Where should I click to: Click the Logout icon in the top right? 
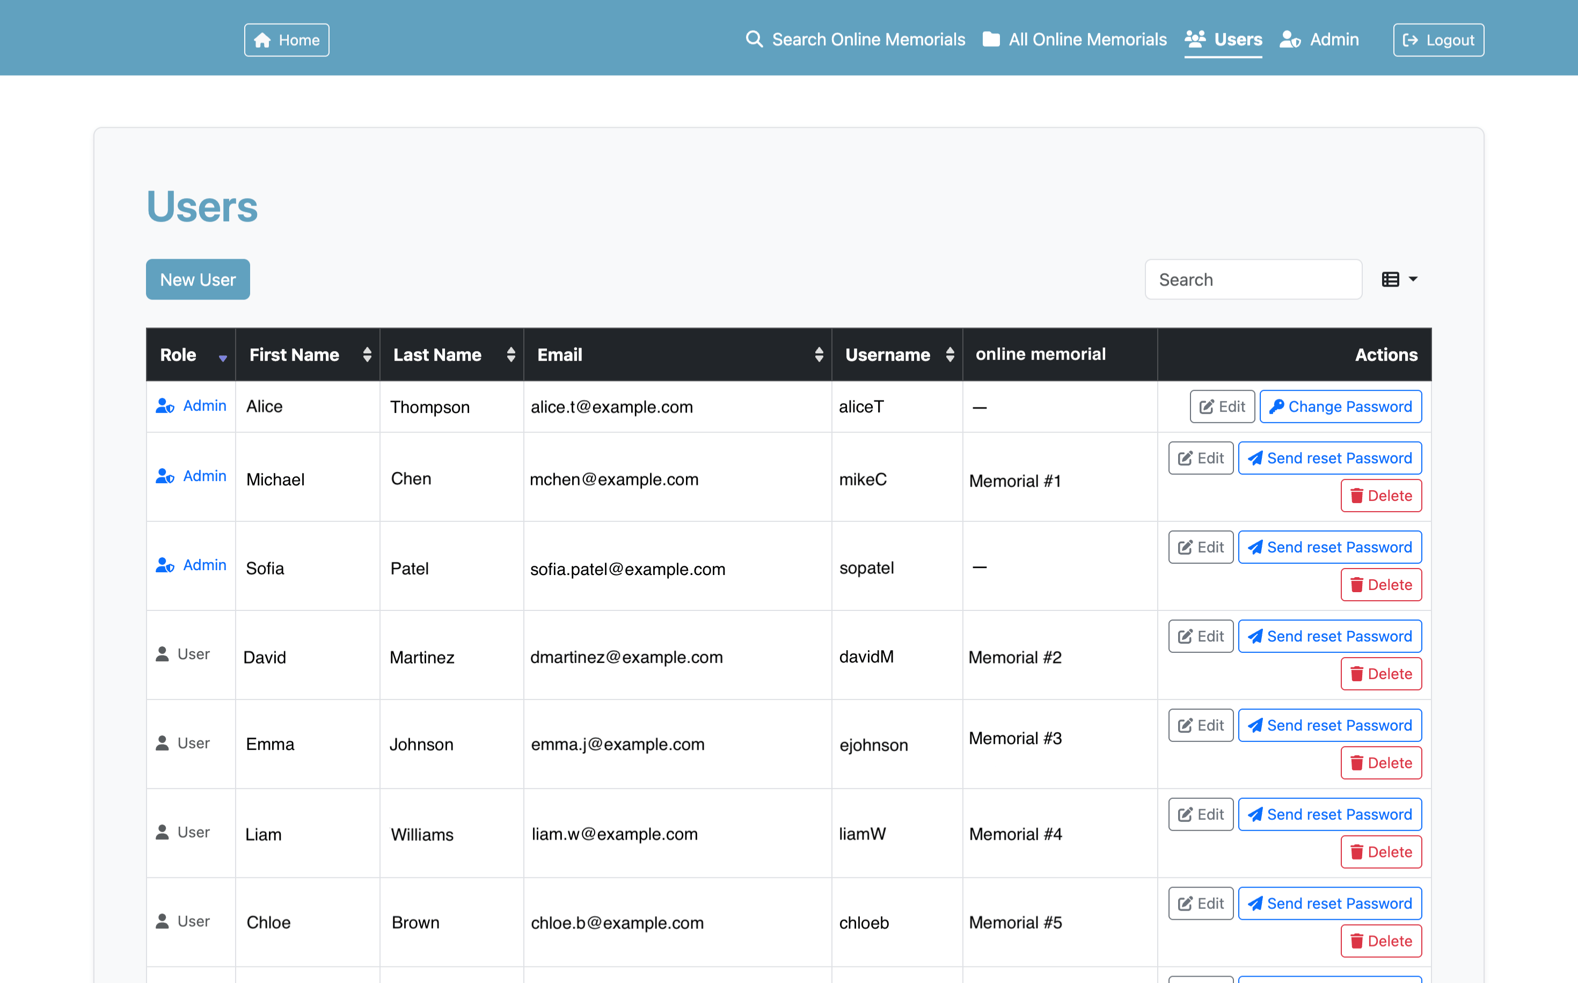(x=1411, y=40)
